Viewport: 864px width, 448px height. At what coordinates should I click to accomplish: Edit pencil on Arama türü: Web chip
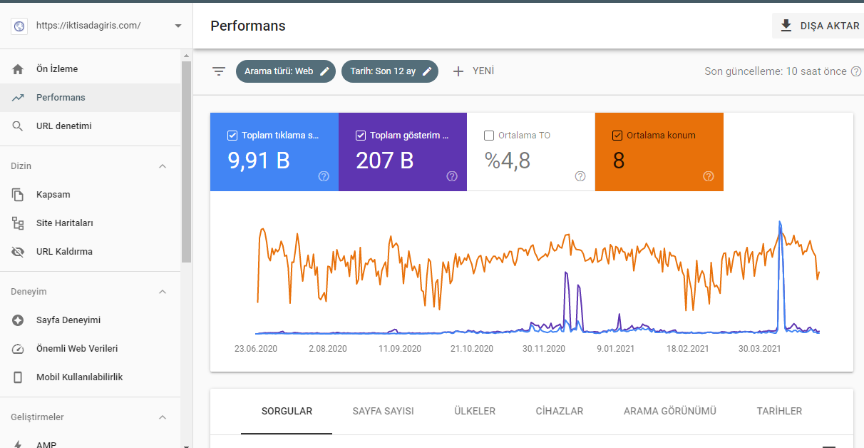click(x=324, y=71)
